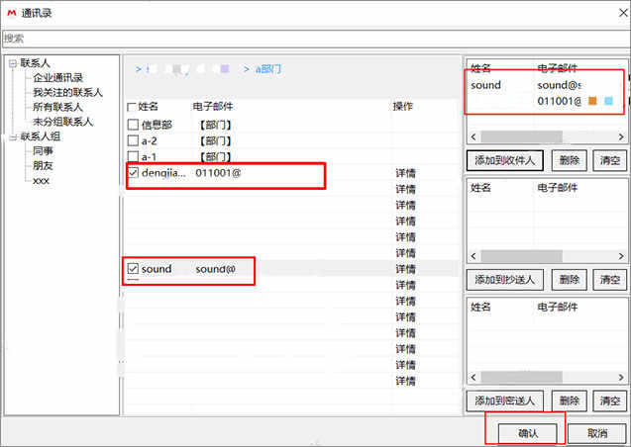Click 添加到密送人 button
The image size is (631, 447).
click(x=504, y=401)
